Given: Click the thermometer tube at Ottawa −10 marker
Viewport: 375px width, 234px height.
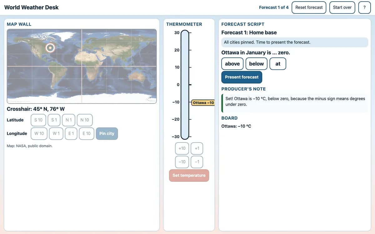Looking at the screenshot, I should pyautogui.click(x=185, y=102).
